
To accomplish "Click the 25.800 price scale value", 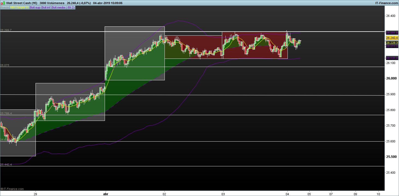I will [391, 110].
